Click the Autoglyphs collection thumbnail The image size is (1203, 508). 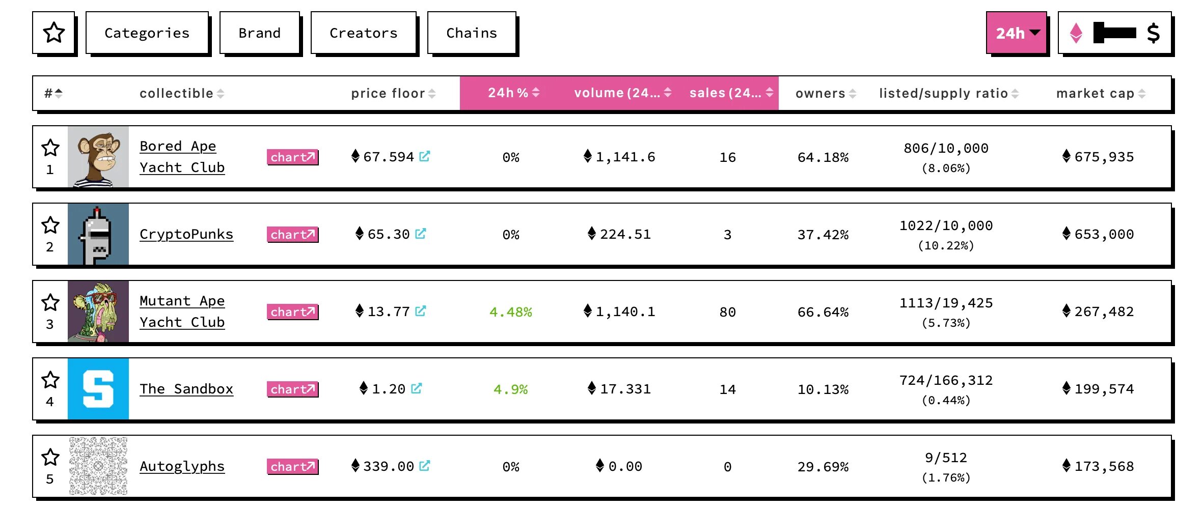(x=98, y=466)
